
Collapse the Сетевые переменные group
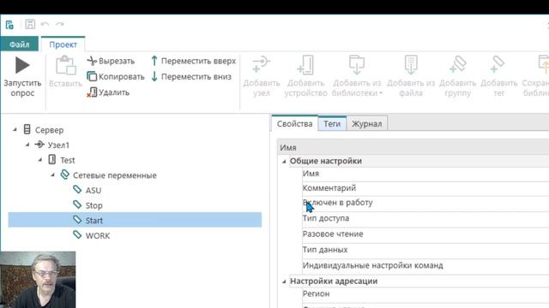pos(53,175)
